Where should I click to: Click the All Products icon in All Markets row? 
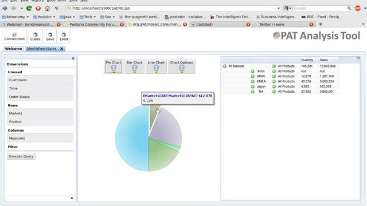pyautogui.click(x=274, y=66)
